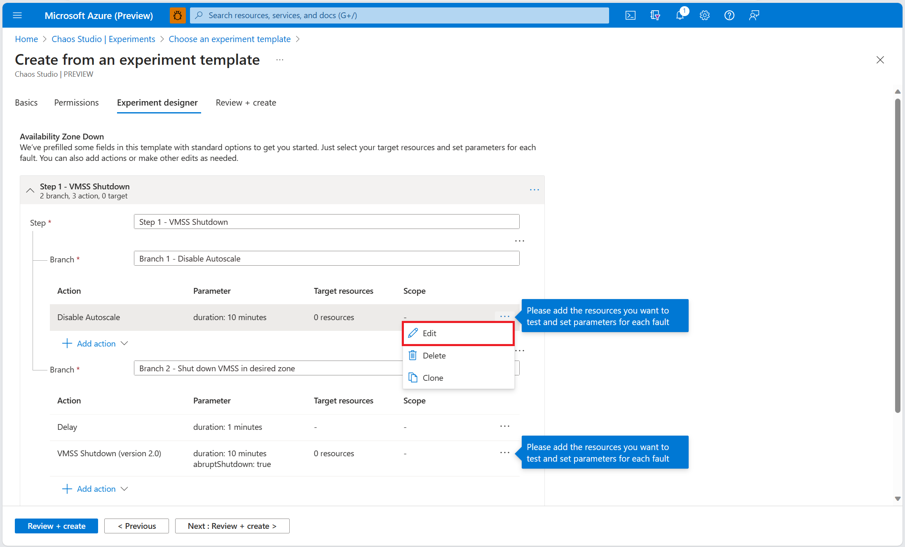
Task: Switch to the Basics tab
Action: click(x=26, y=103)
